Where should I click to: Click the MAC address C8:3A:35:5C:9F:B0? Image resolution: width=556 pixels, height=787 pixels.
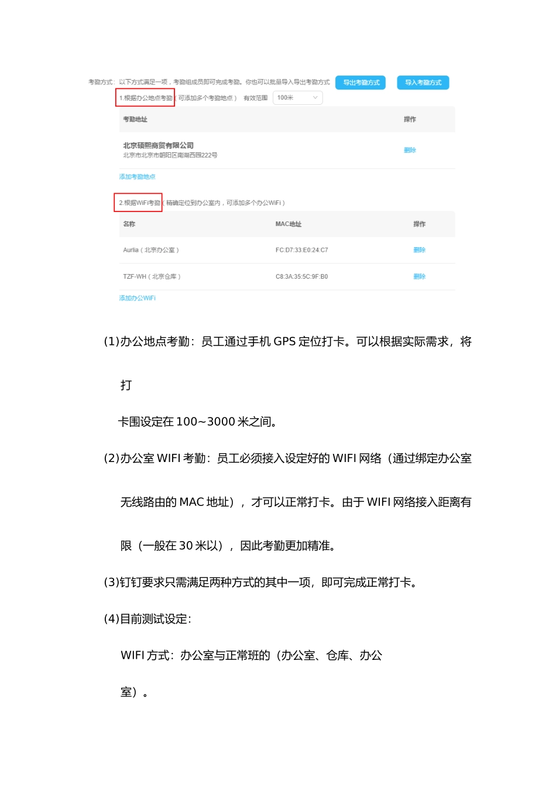click(301, 276)
